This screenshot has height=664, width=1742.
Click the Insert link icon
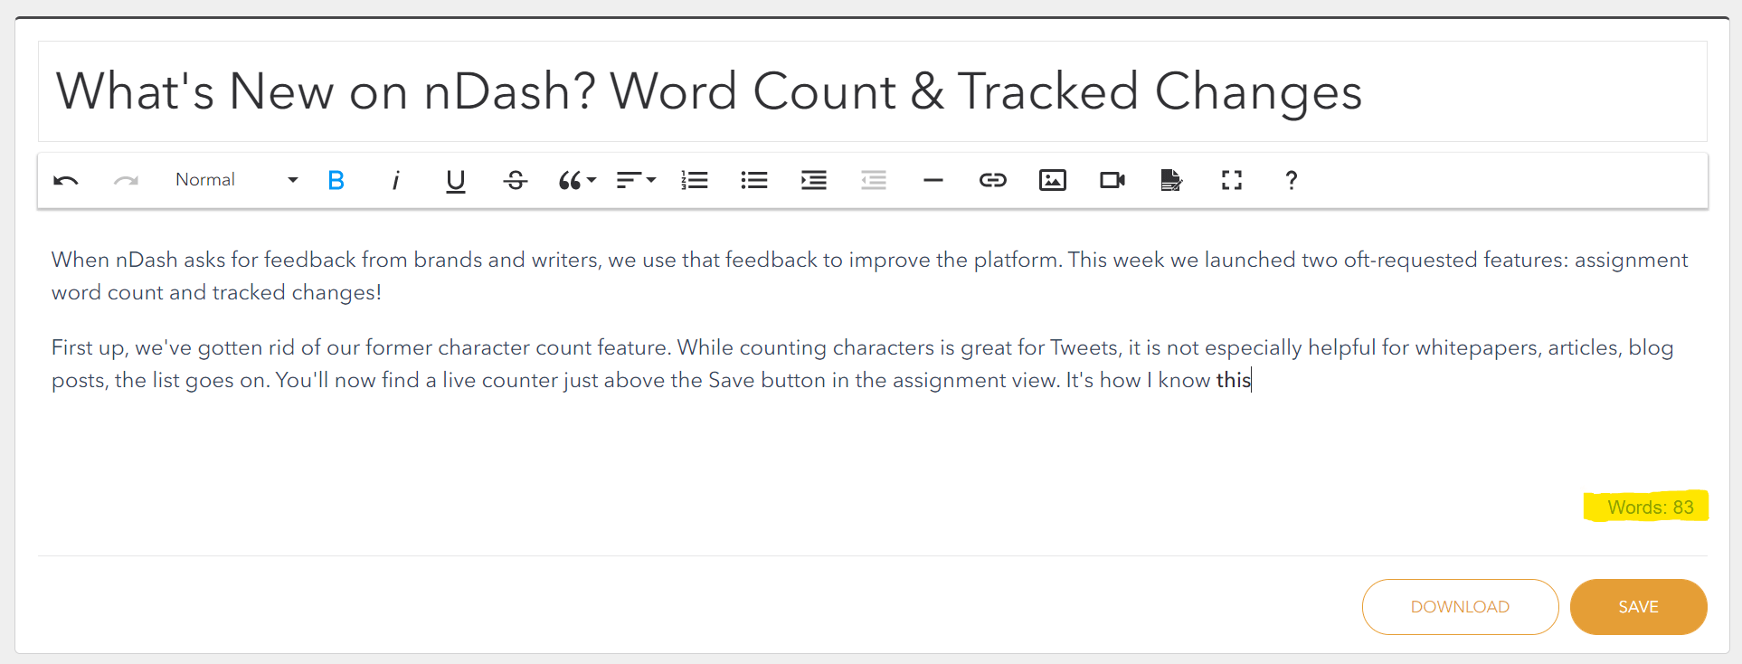[x=993, y=180]
